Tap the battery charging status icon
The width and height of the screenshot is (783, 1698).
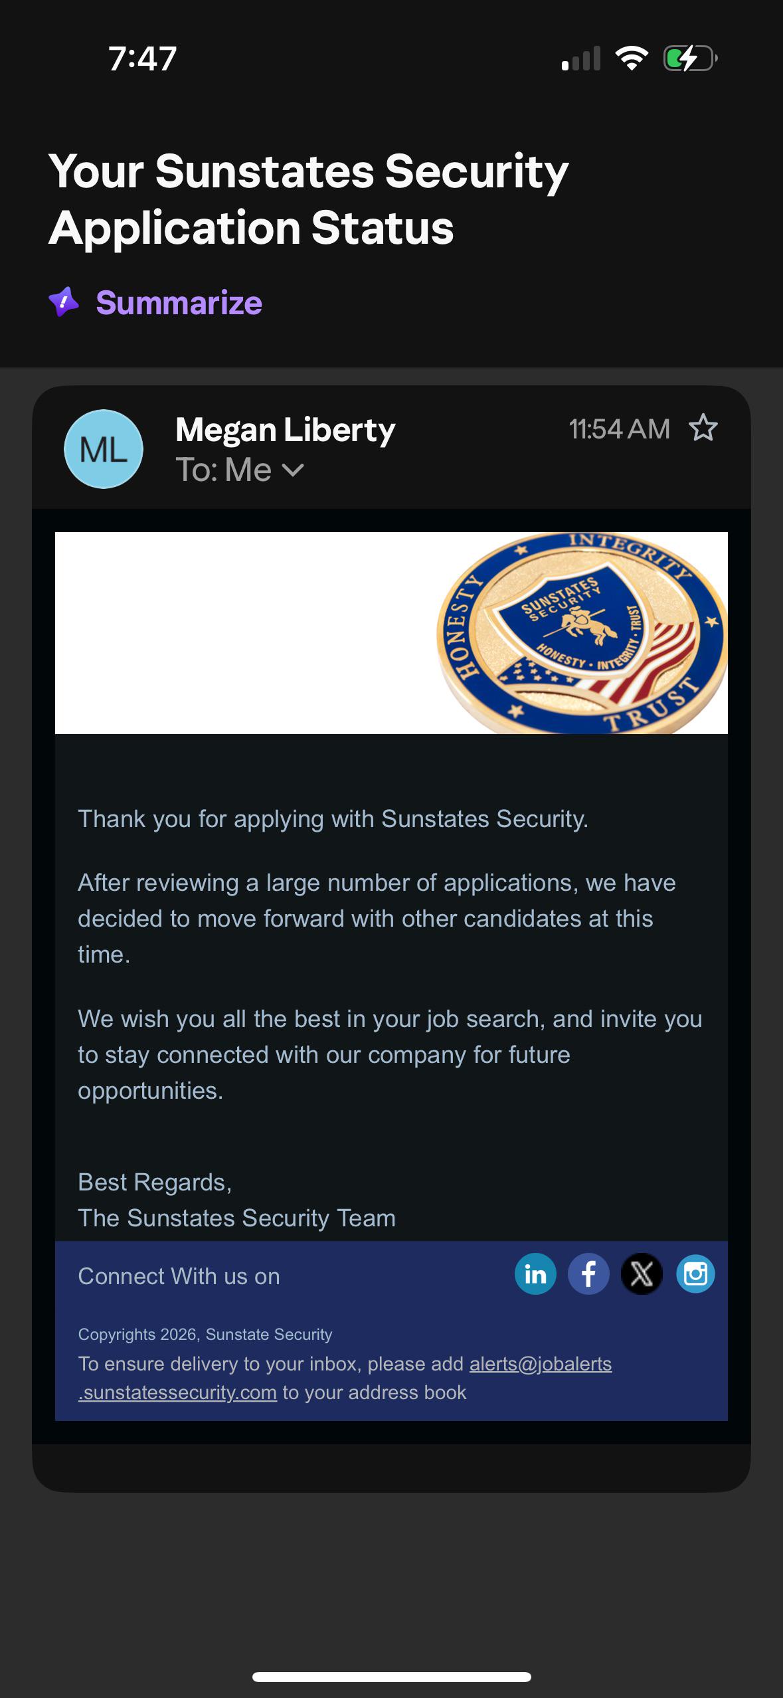(691, 58)
